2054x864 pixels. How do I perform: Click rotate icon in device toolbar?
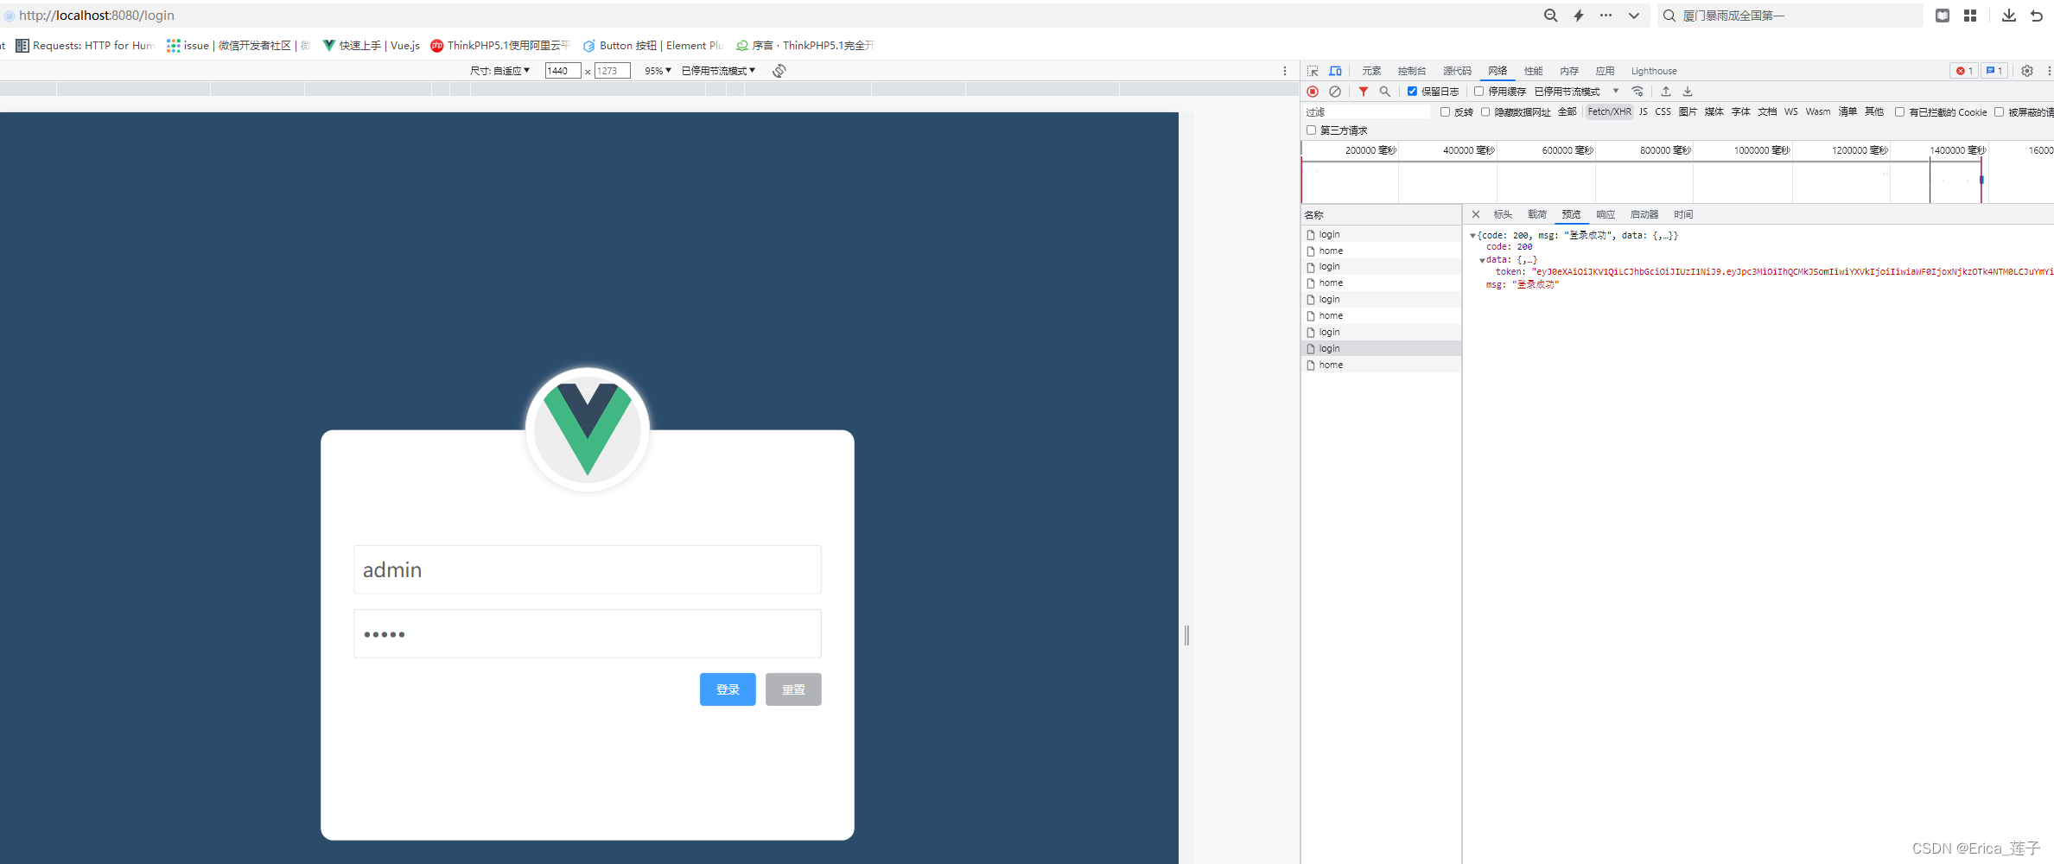[779, 71]
